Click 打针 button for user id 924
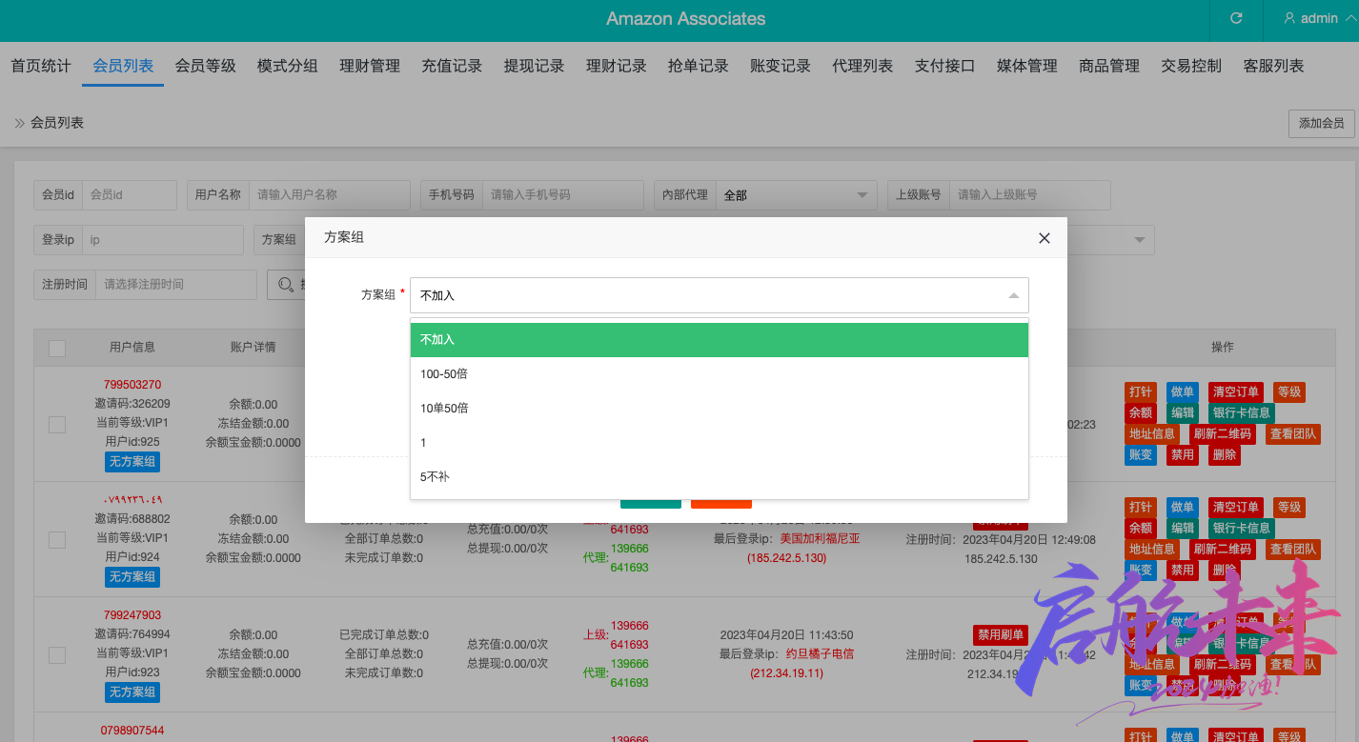 coord(1141,508)
